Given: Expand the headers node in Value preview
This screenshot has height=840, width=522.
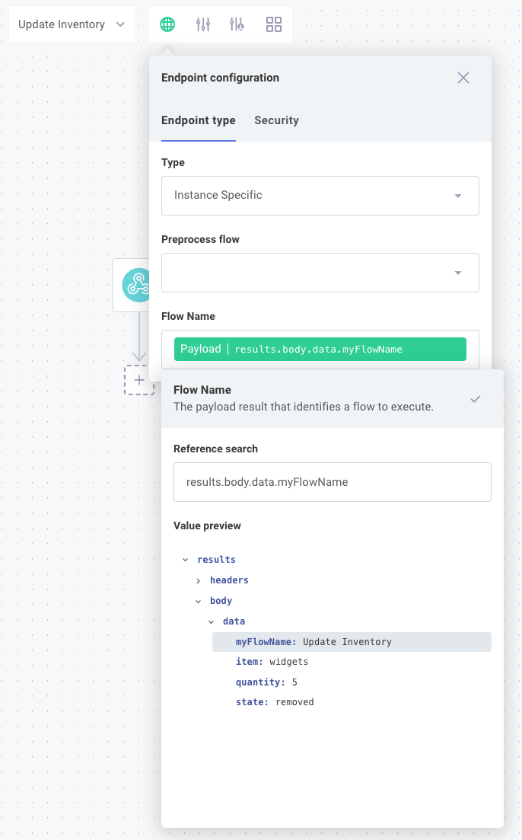Looking at the screenshot, I should coord(198,580).
